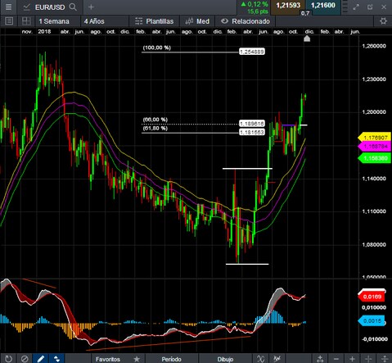Zoom in with the plus button
Screen dimensions: 392x363
(x=352, y=359)
